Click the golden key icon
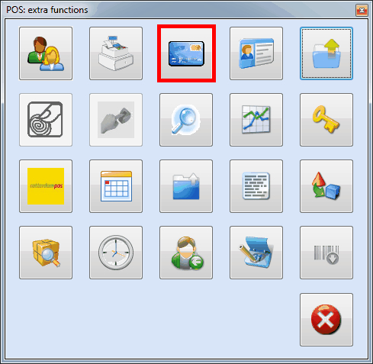This screenshot has width=373, height=364. coord(326,120)
